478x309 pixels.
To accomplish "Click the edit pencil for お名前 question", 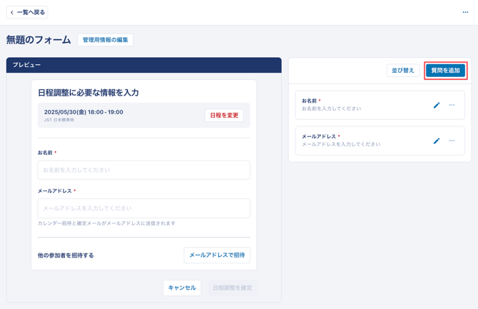I will pyautogui.click(x=437, y=105).
